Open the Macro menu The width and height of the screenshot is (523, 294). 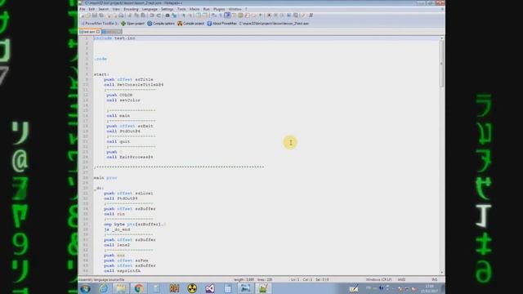(194, 9)
